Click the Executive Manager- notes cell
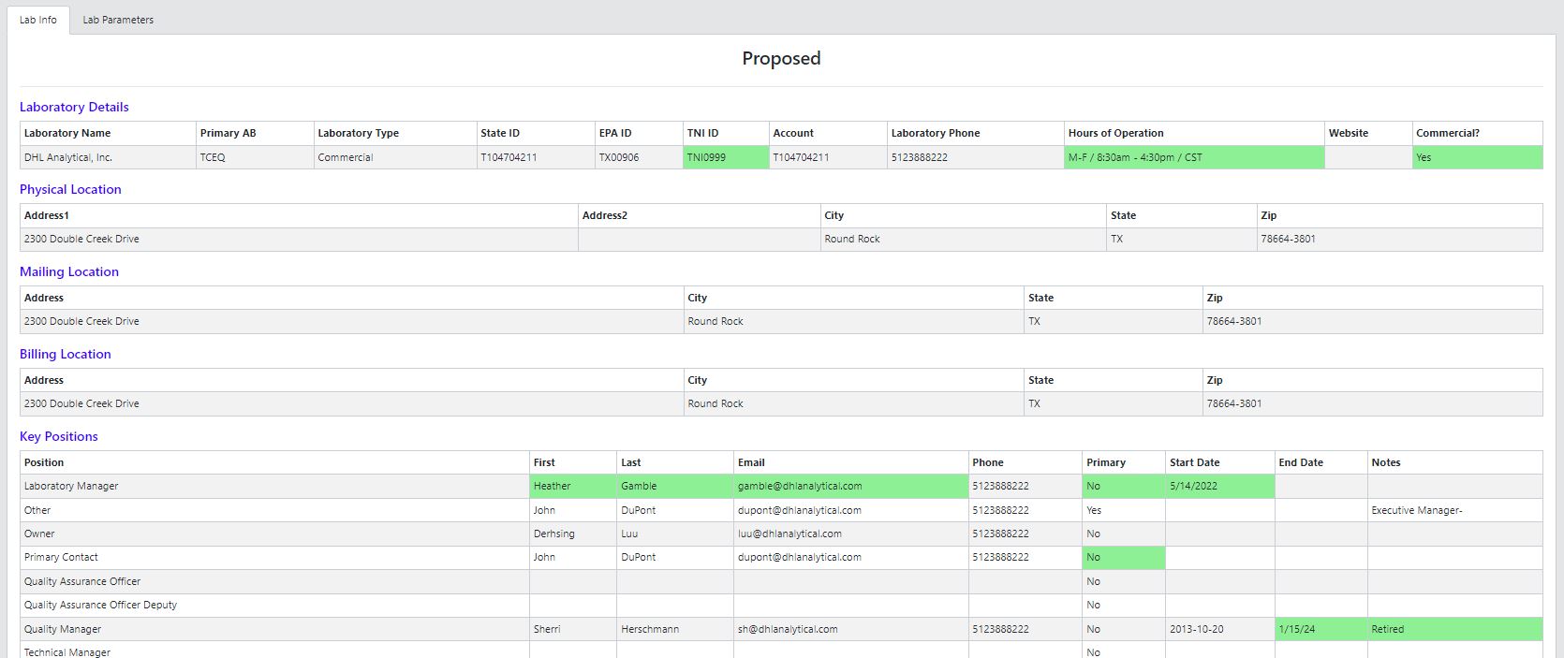 tap(1455, 510)
